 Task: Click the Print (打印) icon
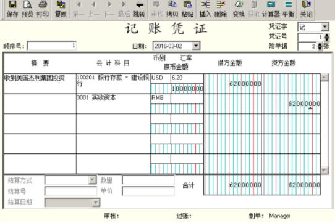(43, 9)
